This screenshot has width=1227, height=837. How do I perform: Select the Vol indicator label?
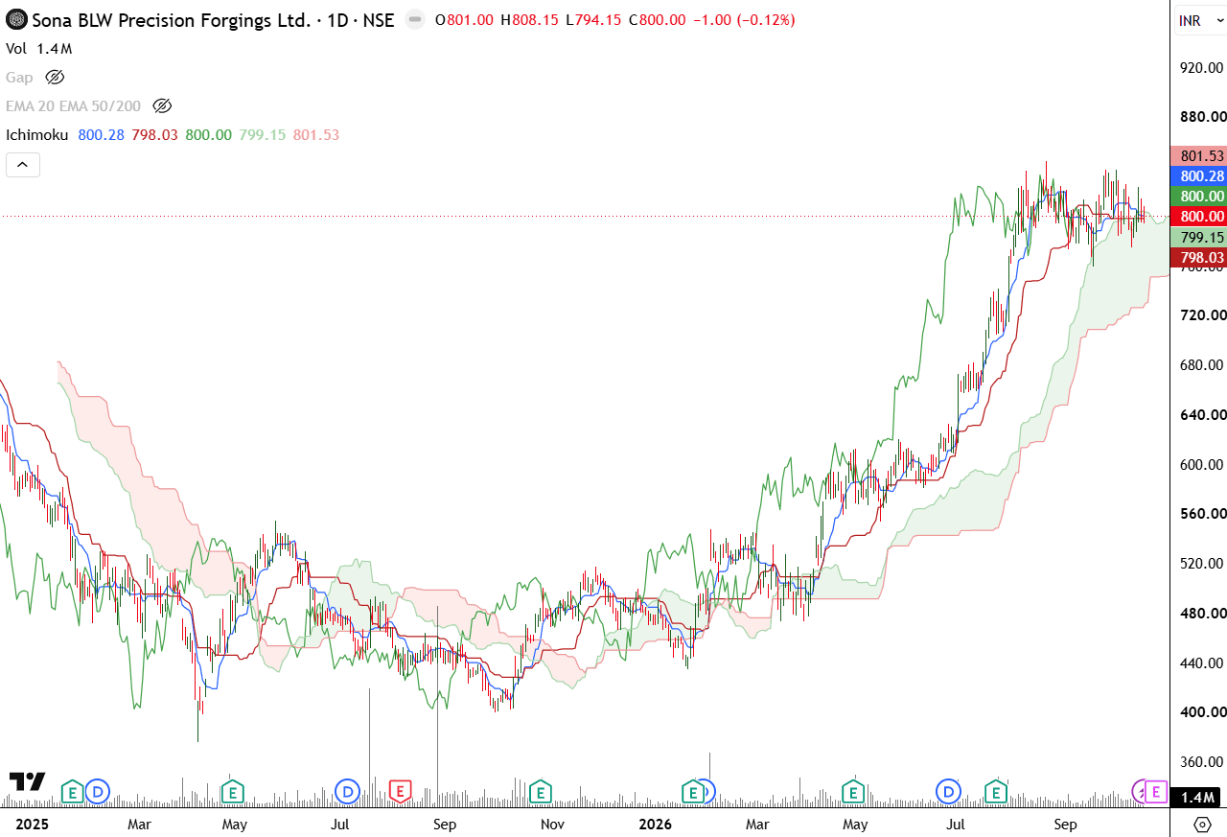pos(16,49)
